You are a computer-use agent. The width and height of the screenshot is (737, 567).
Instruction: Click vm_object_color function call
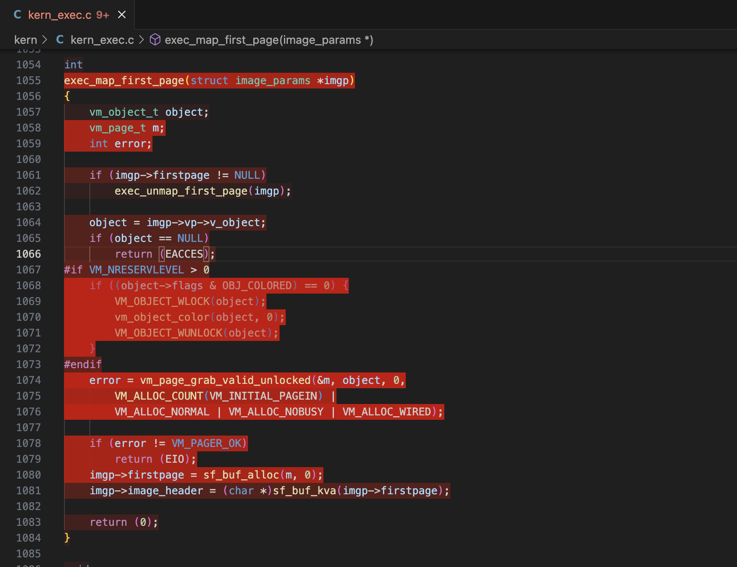tap(162, 317)
